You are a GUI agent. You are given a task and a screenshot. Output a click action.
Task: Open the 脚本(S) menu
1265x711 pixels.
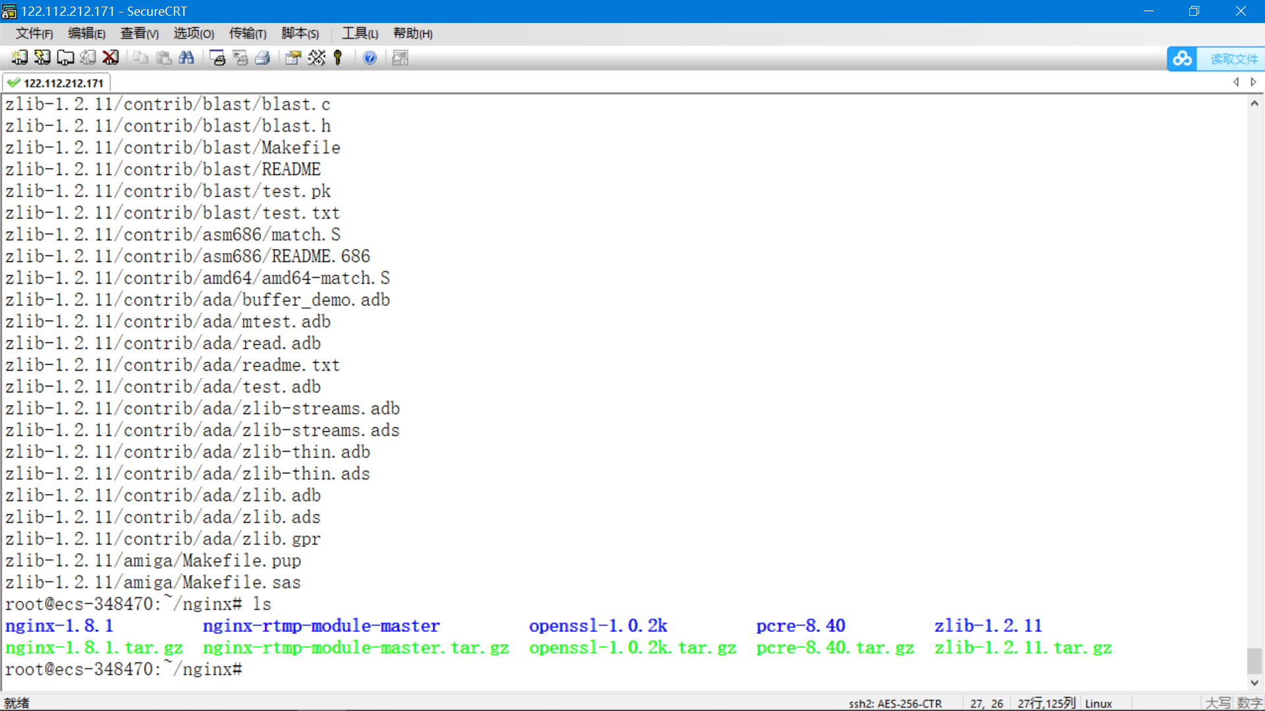[300, 34]
